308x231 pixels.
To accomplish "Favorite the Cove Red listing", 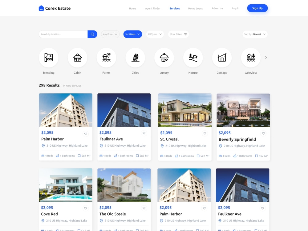I will click(x=86, y=208).
